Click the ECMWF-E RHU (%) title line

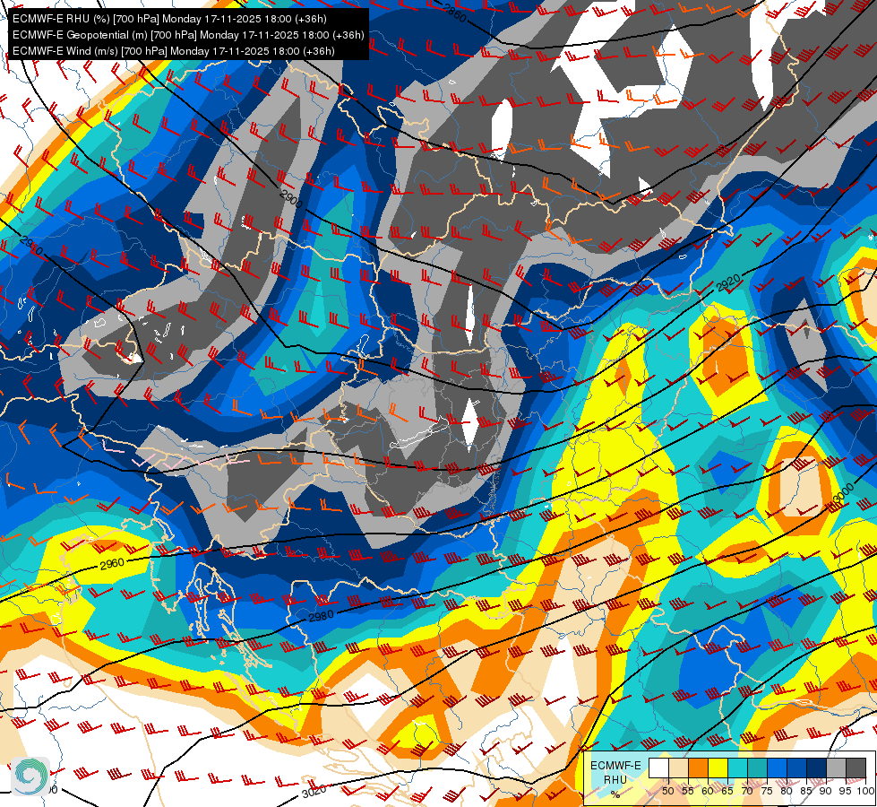(x=169, y=19)
